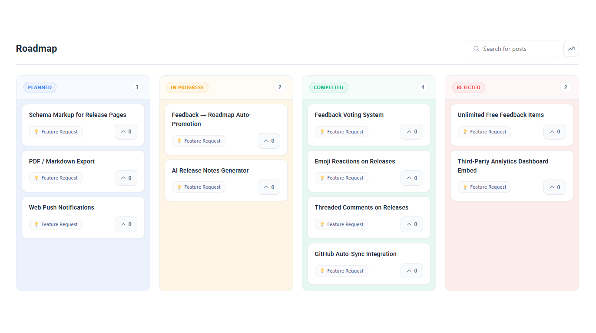
Task: Upvote Third-Party Analytics Dashboard Embed post
Action: click(555, 187)
